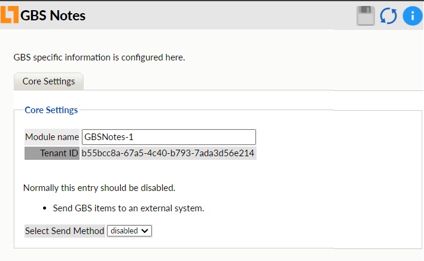Open the blue info icon

(412, 16)
